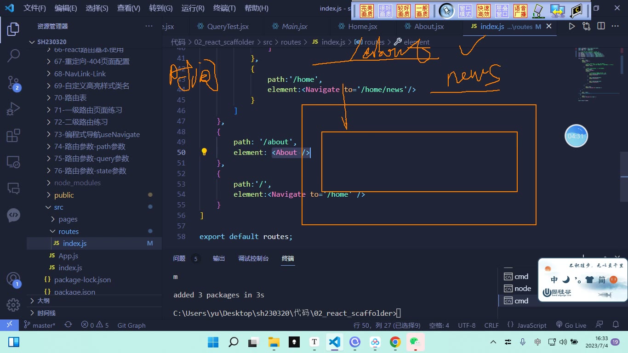Open Source Control view with badge 2
Viewport: 628px width, 353px height.
click(13, 83)
